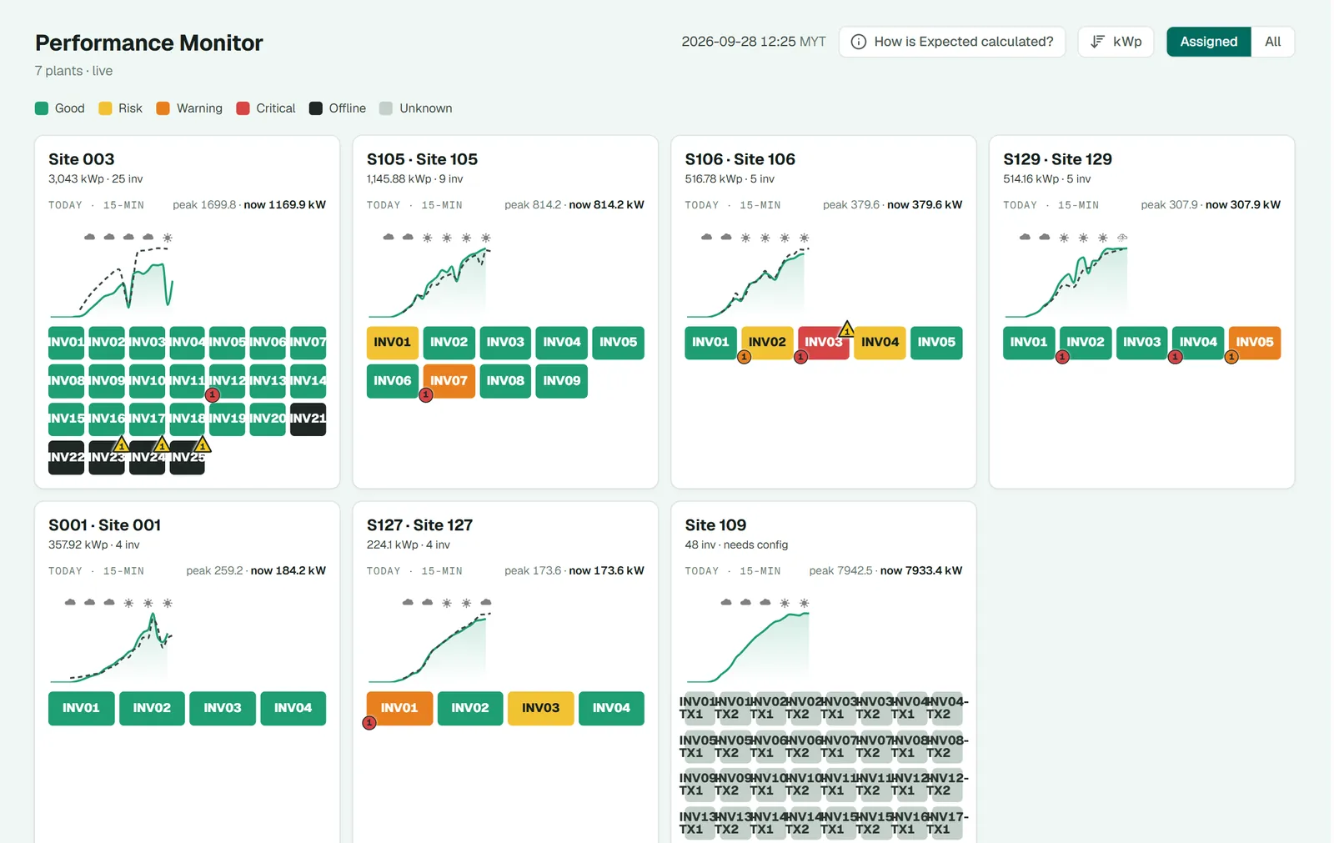This screenshot has height=843, width=1334.
Task: Click '48 inv · needs config' on Site 109
Action: point(736,545)
